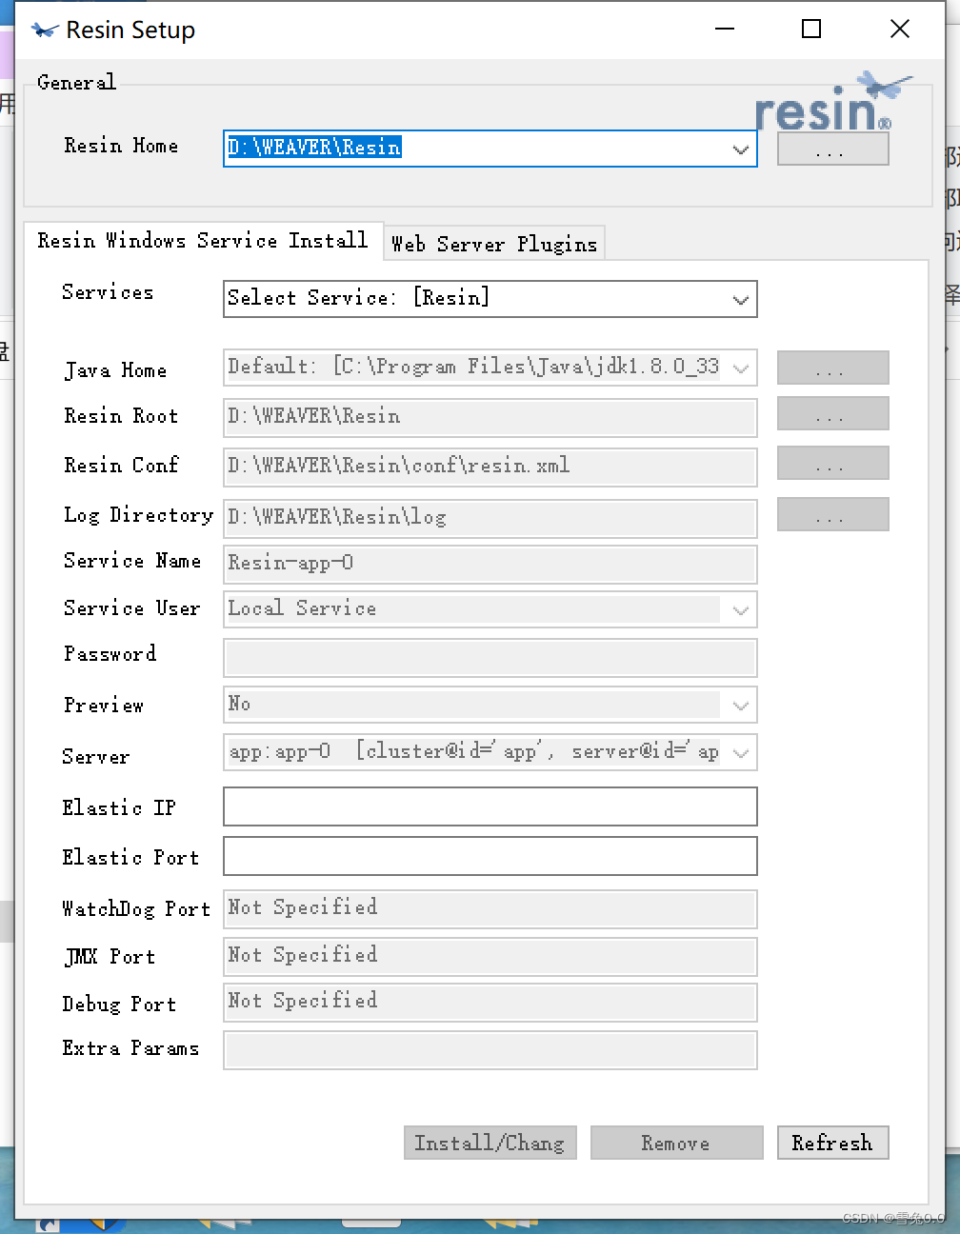The image size is (960, 1234).
Task: Focus the Elastic IP input
Action: pyautogui.click(x=490, y=806)
